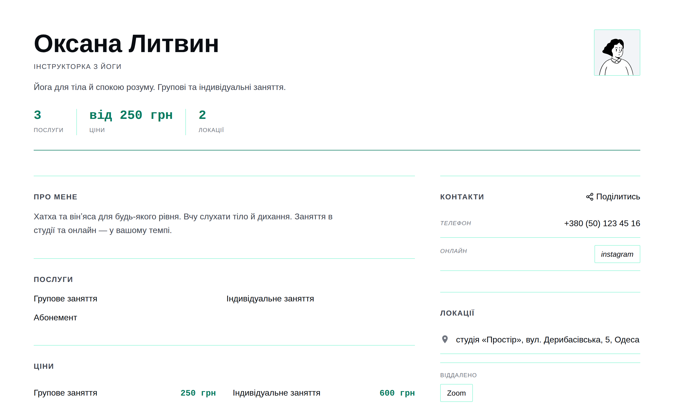Click the ОНЛАЙН label

pyautogui.click(x=454, y=251)
